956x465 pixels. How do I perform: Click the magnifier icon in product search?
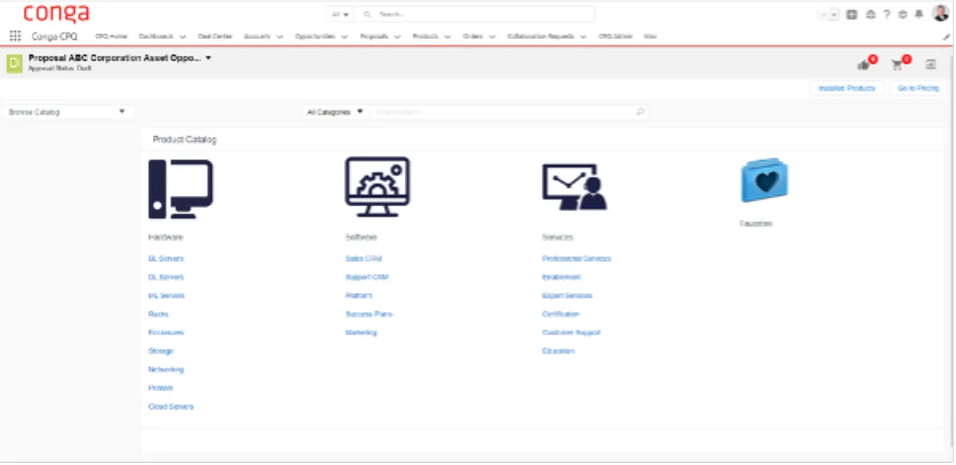tap(640, 112)
